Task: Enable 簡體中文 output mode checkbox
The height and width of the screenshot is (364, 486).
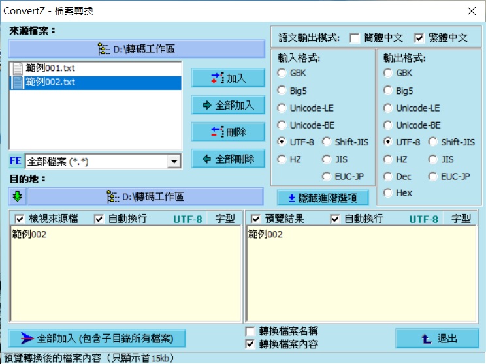Action: tap(355, 38)
